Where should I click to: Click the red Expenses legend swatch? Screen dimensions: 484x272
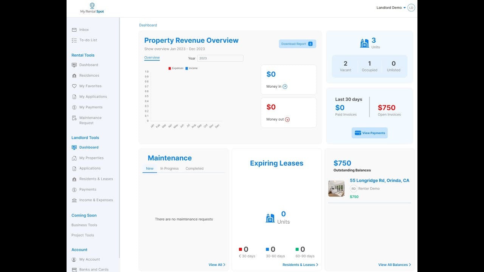tap(170, 68)
